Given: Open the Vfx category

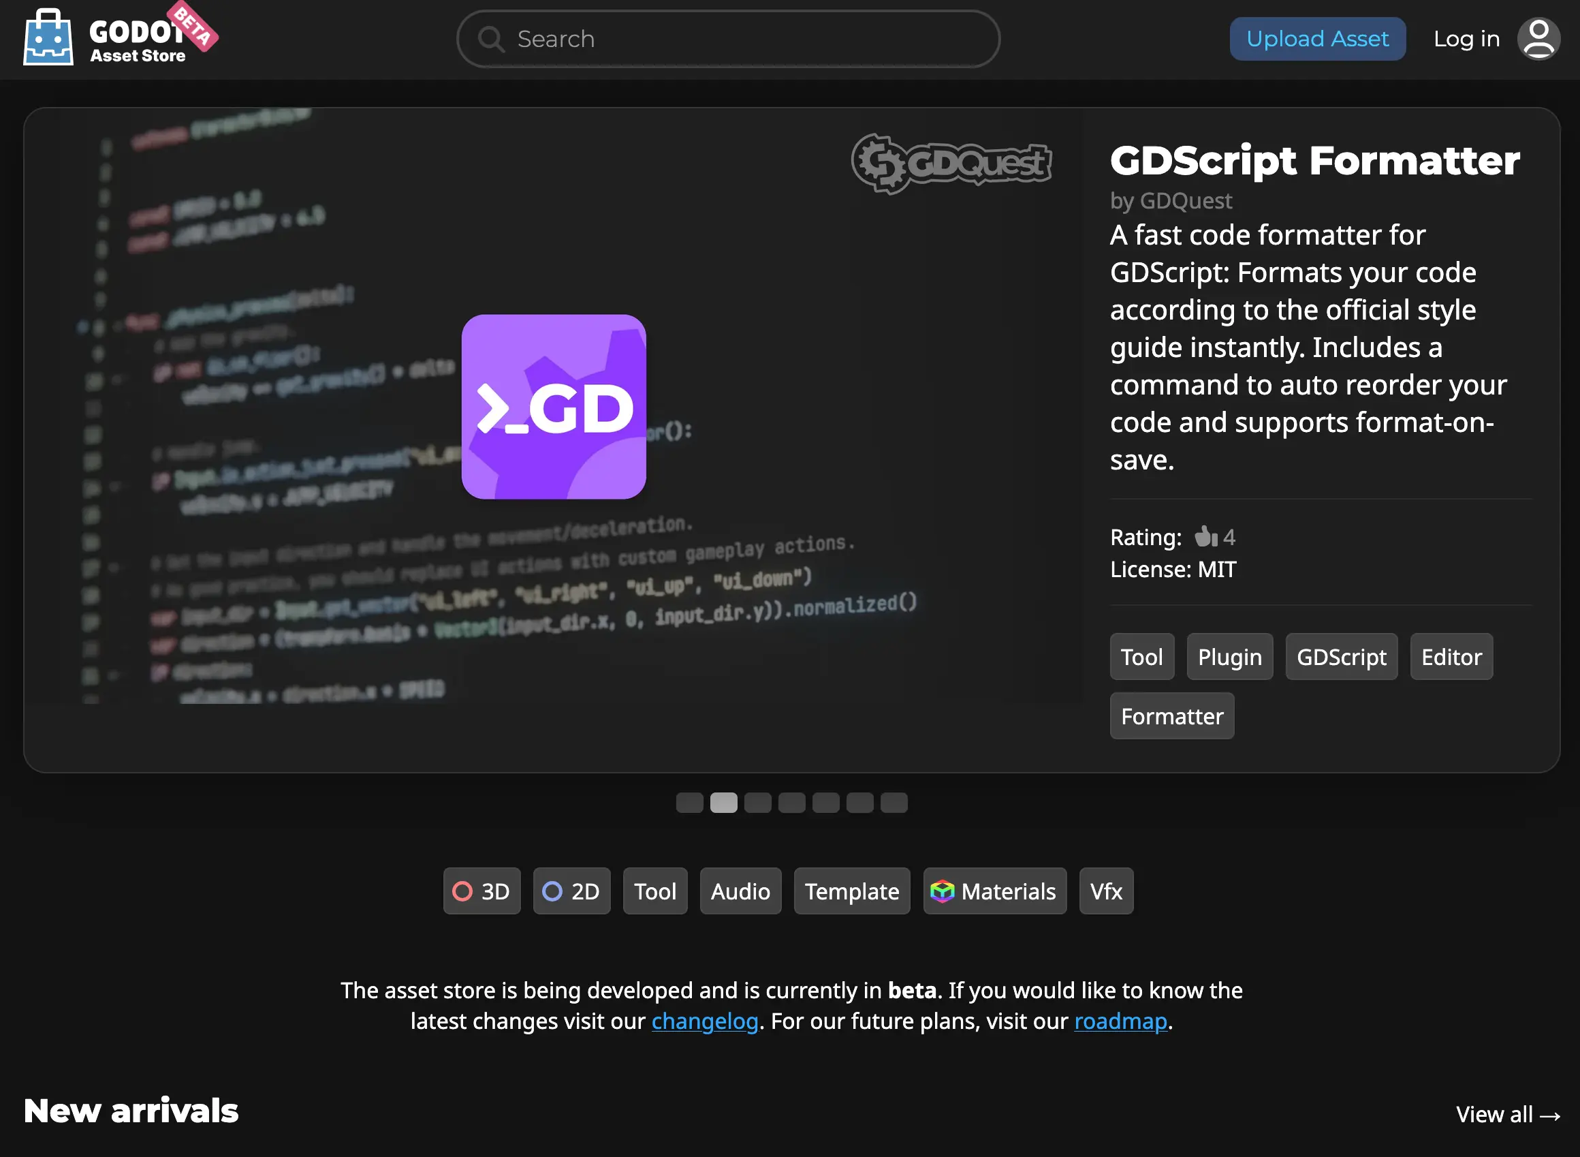Looking at the screenshot, I should pos(1106,891).
